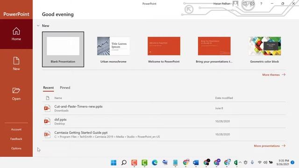The height and width of the screenshot is (168, 299).
Task: Open the taskbar clock showing 9:35 PM
Action: pyautogui.click(x=283, y=162)
